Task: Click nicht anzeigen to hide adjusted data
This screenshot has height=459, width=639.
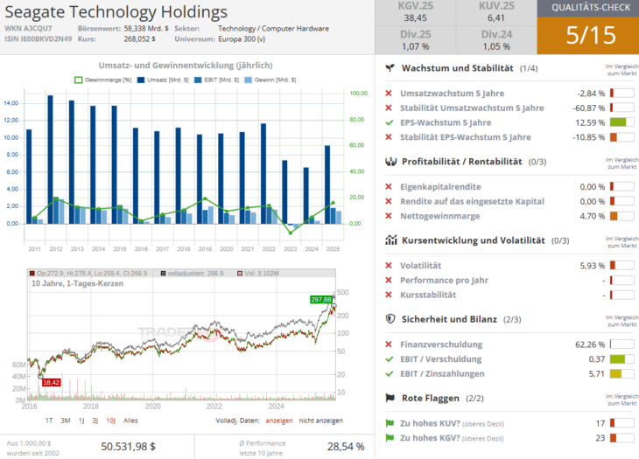Action: [x=320, y=420]
